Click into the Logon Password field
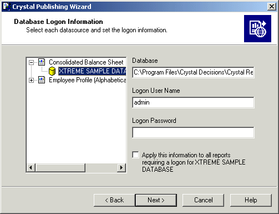This screenshot has width=279, height=214. pos(193,132)
